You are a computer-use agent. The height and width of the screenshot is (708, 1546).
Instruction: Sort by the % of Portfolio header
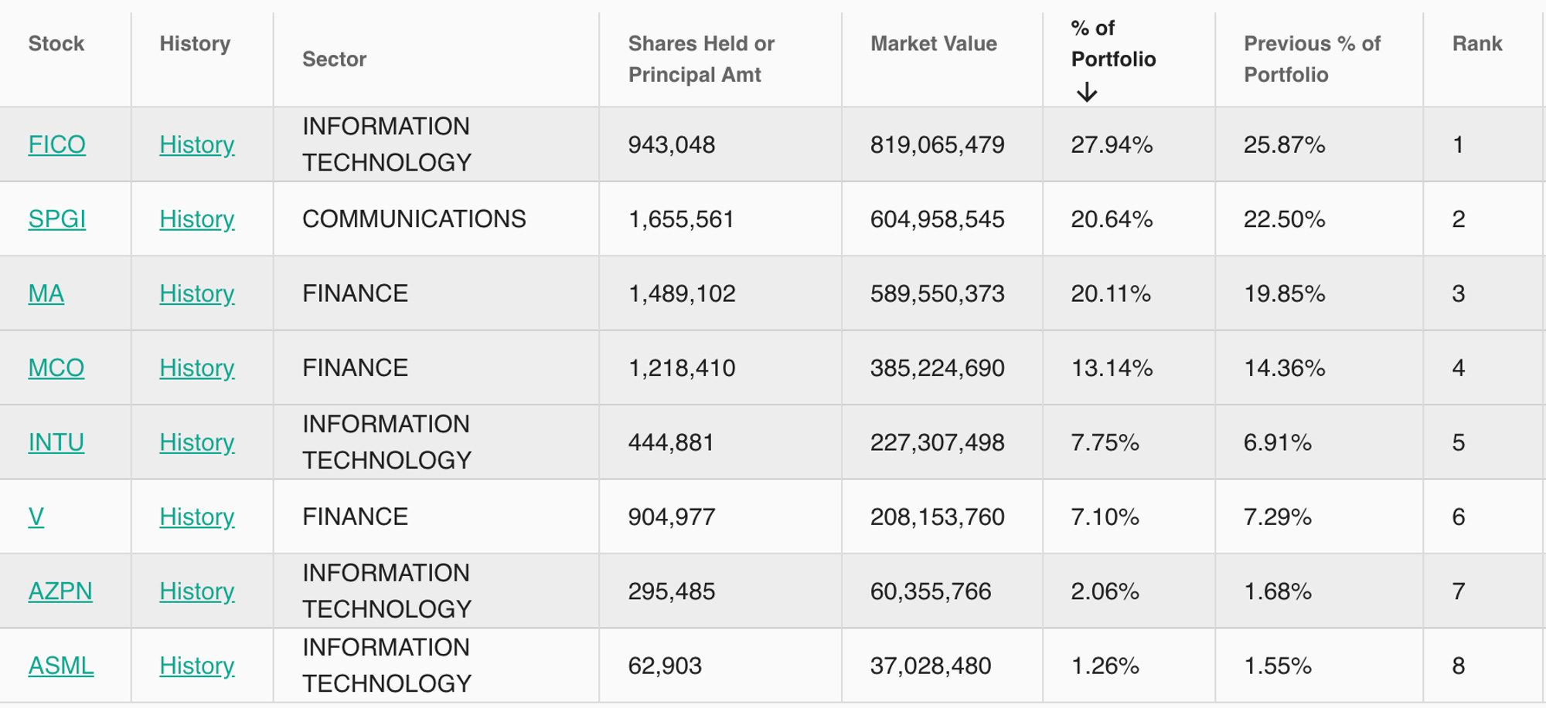[1113, 43]
